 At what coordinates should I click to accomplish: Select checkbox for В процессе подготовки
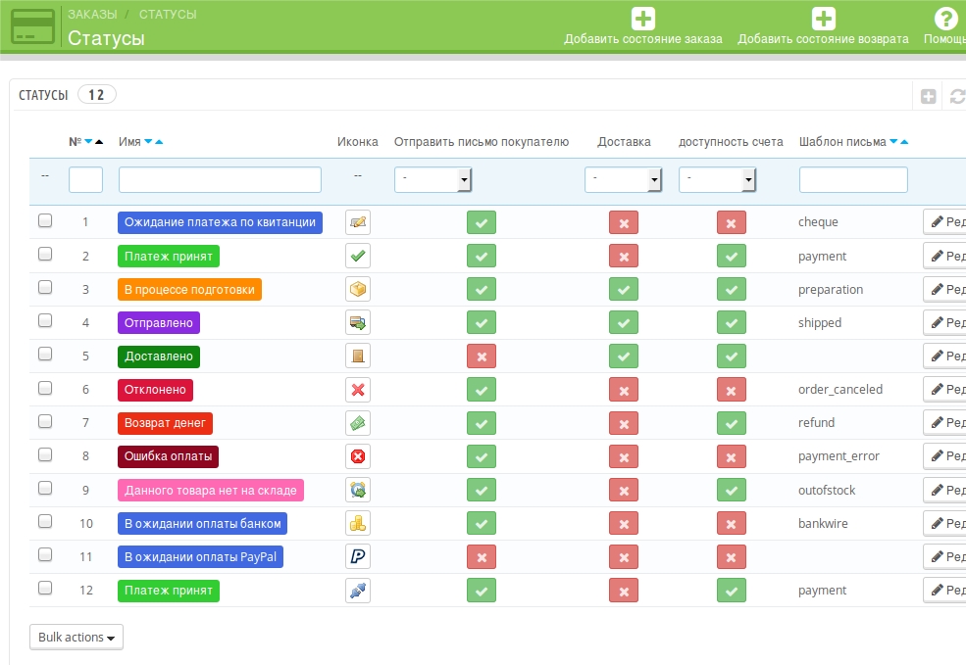point(45,287)
